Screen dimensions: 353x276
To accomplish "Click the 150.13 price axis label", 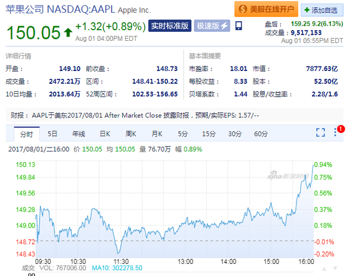I will pos(25,165).
